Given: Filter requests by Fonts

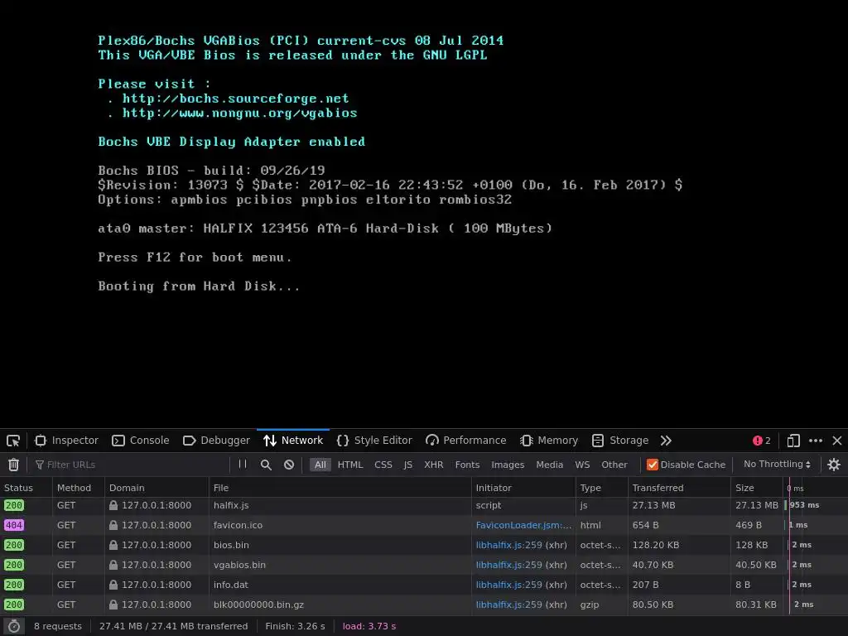Looking at the screenshot, I should [x=467, y=465].
